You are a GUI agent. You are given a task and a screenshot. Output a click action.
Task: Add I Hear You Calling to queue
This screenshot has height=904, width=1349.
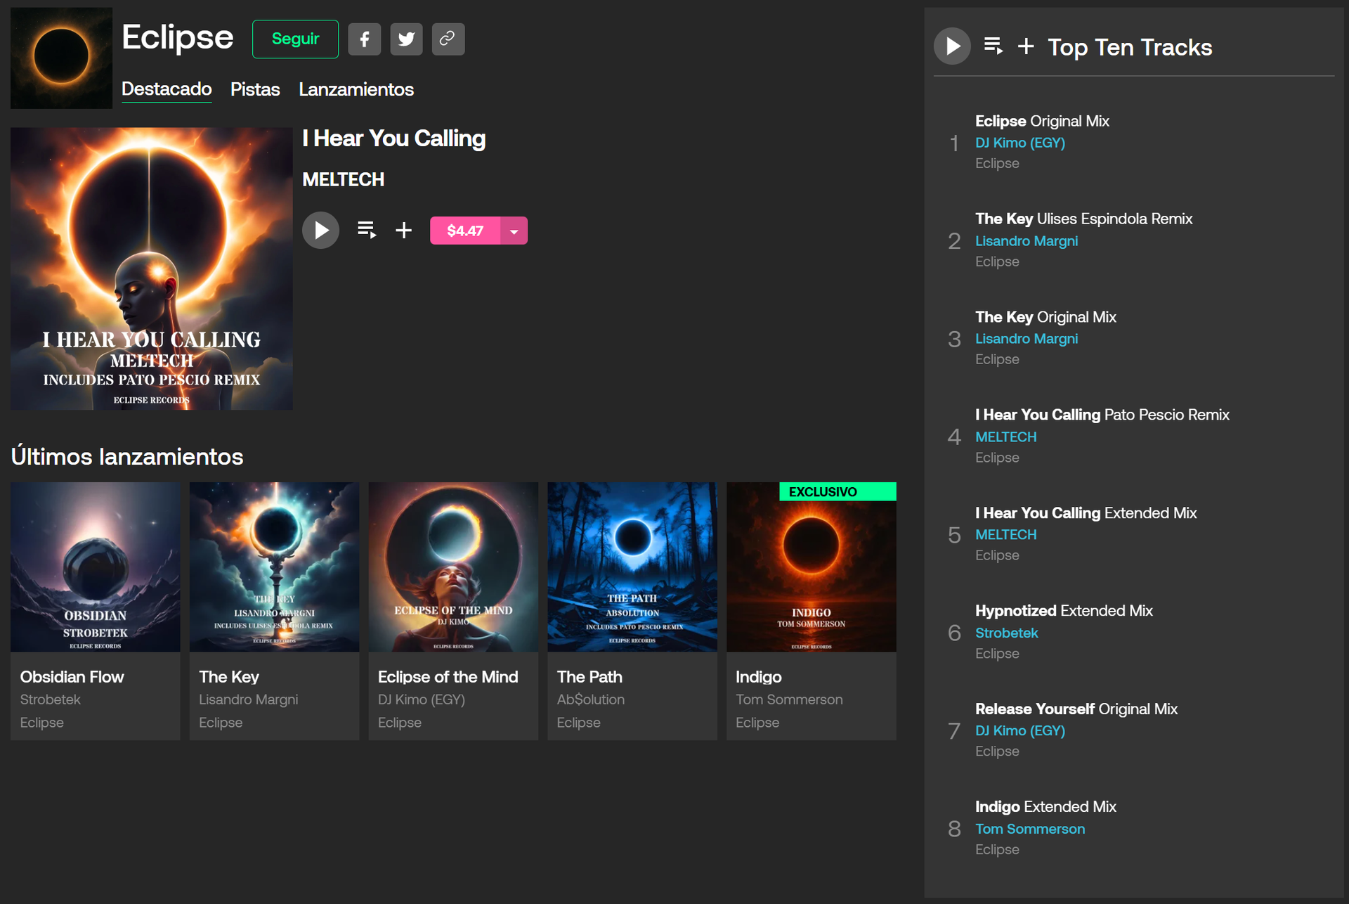pyautogui.click(x=366, y=231)
